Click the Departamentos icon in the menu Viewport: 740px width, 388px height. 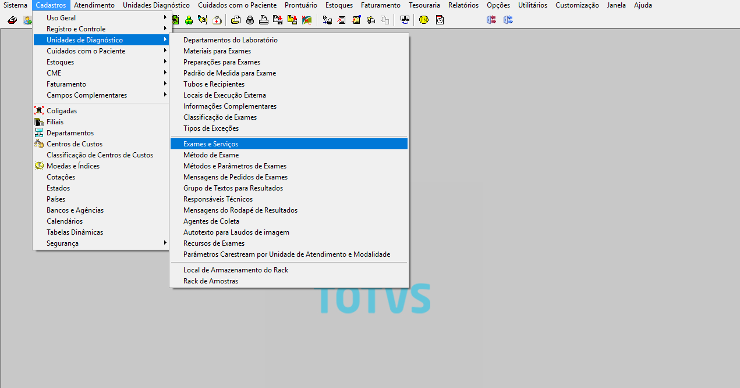(39, 133)
